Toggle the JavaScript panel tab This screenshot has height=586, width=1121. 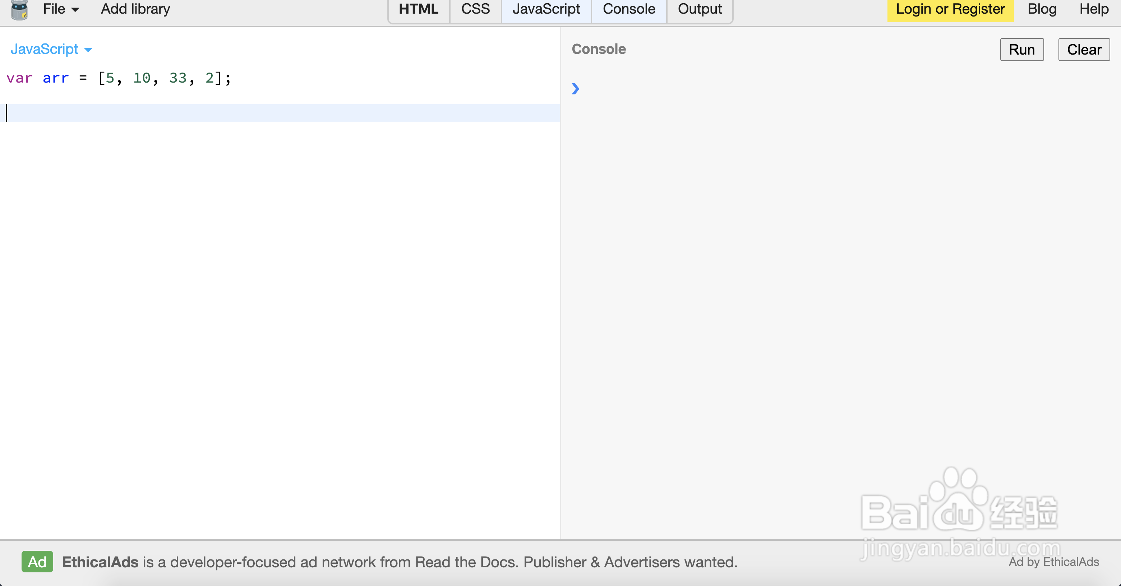click(546, 9)
